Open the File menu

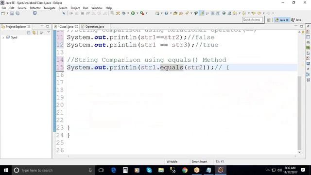pos(4,8)
